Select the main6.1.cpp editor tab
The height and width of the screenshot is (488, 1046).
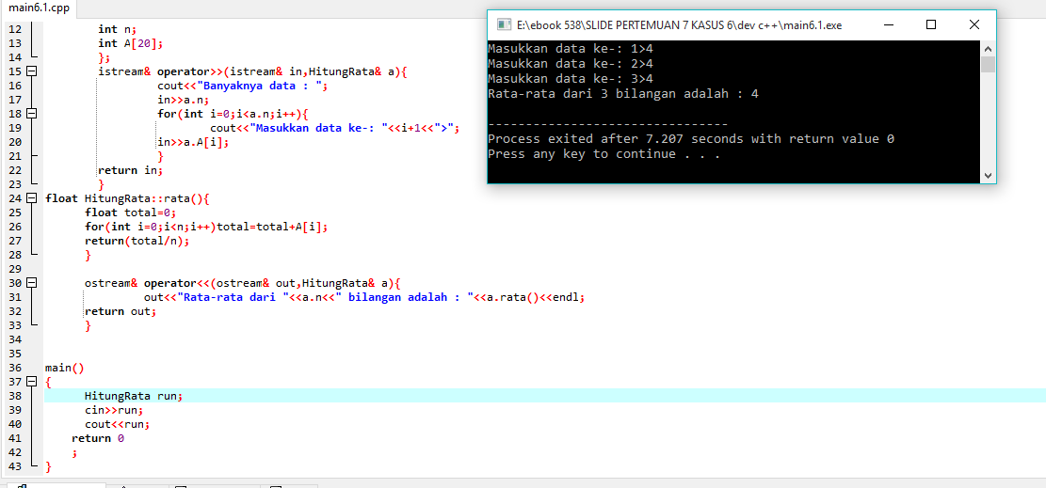[x=38, y=8]
